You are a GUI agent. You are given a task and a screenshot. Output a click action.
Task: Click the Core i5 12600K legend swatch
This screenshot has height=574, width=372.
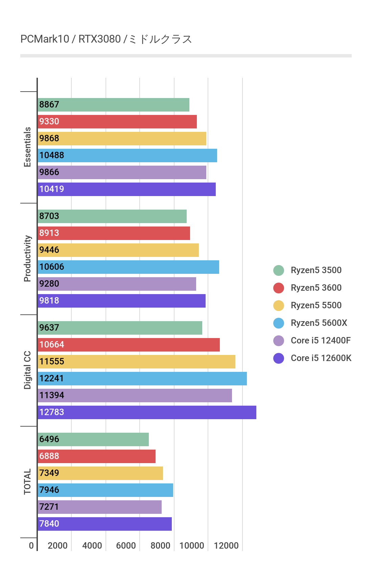tap(279, 358)
